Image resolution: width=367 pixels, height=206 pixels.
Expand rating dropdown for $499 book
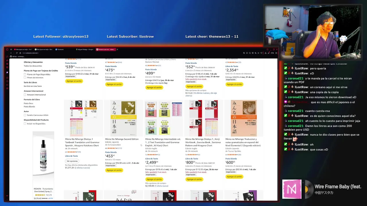(157, 66)
